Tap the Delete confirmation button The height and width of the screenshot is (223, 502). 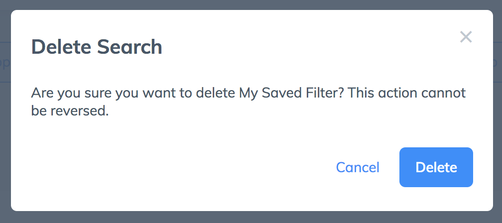pos(436,167)
